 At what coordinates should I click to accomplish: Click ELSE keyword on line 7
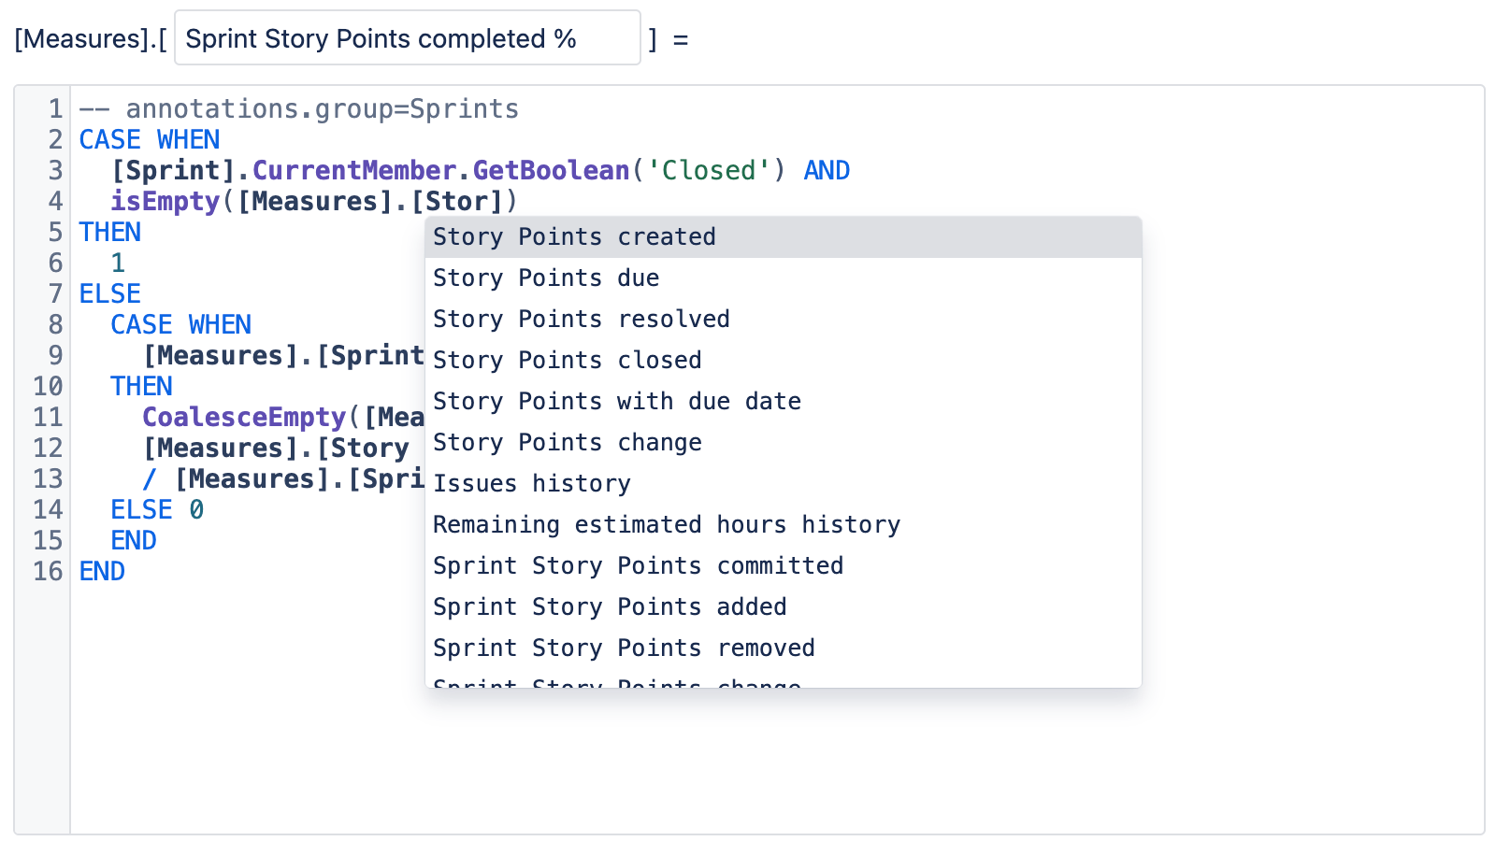coord(110,294)
